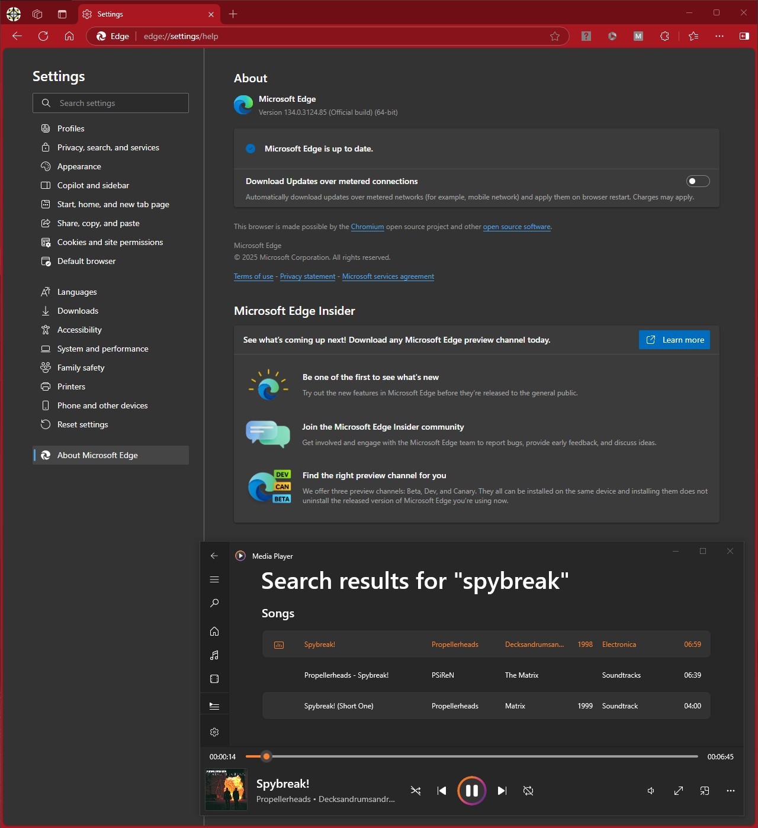Toggle shuffle in Media Player

point(416,791)
